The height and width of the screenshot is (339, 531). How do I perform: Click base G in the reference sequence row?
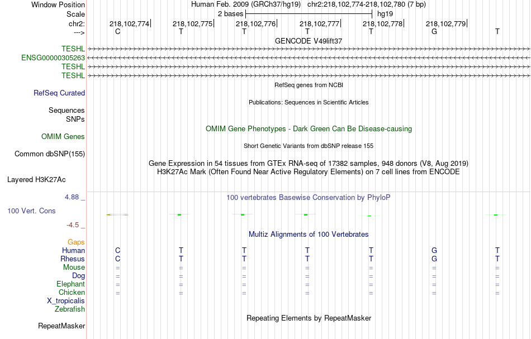[434, 31]
